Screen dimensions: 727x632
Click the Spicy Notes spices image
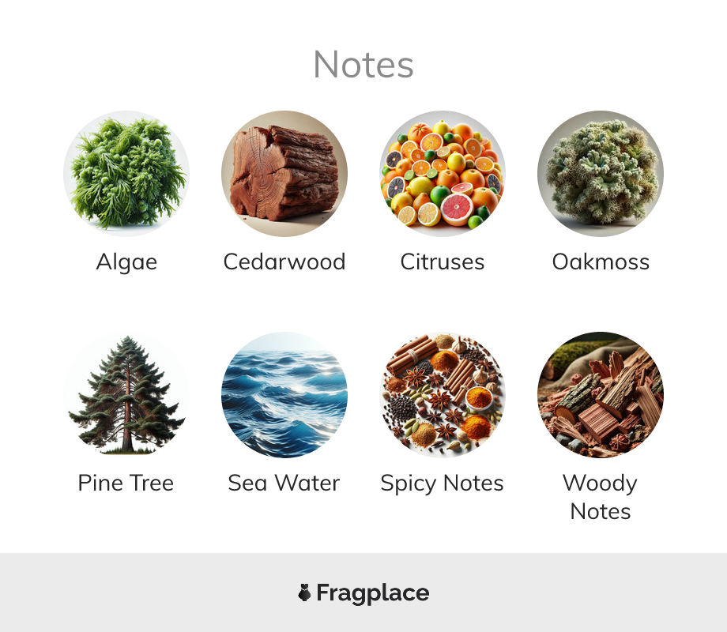[443, 394]
